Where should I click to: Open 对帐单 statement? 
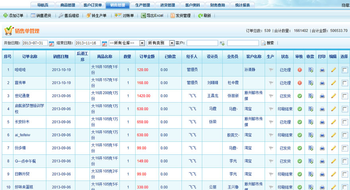(124, 15)
